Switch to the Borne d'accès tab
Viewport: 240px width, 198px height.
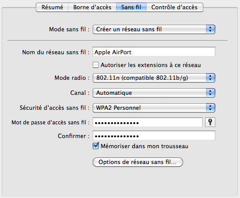[x=92, y=7]
